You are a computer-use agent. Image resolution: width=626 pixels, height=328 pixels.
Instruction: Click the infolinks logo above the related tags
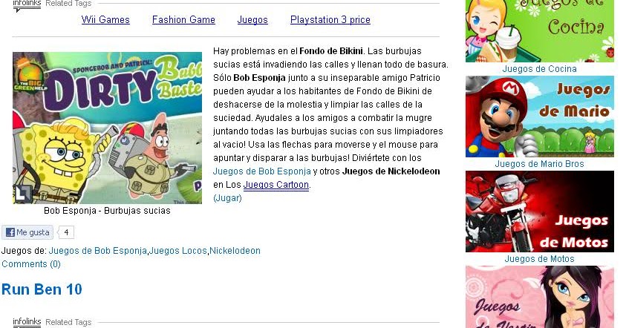click(27, 4)
